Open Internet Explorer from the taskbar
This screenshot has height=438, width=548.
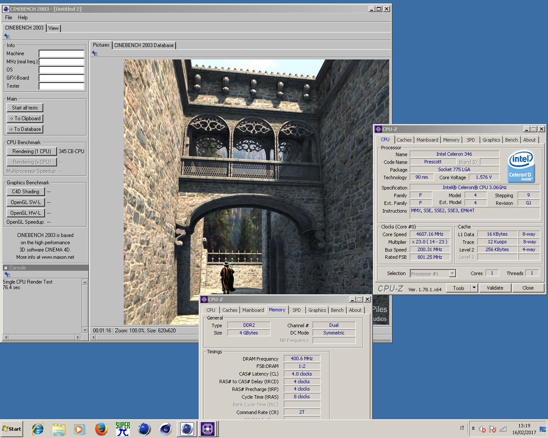pyautogui.click(x=38, y=429)
